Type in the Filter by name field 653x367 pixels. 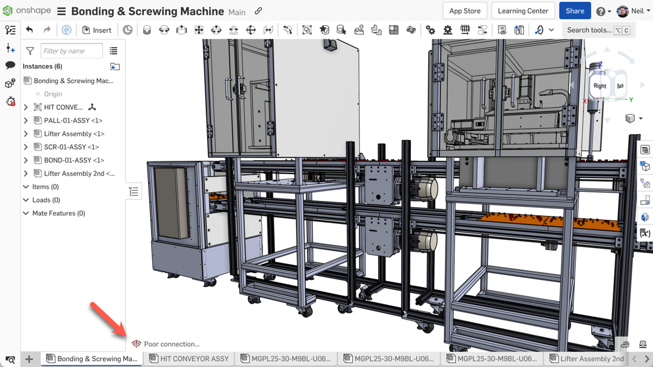point(71,51)
